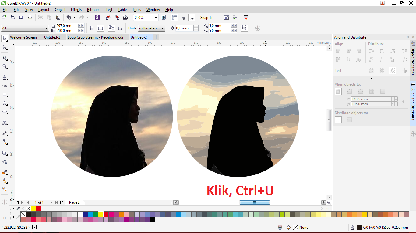Viewport: 416px width, 233px height.
Task: Select the Rectangle tool
Action: click(x=5, y=95)
